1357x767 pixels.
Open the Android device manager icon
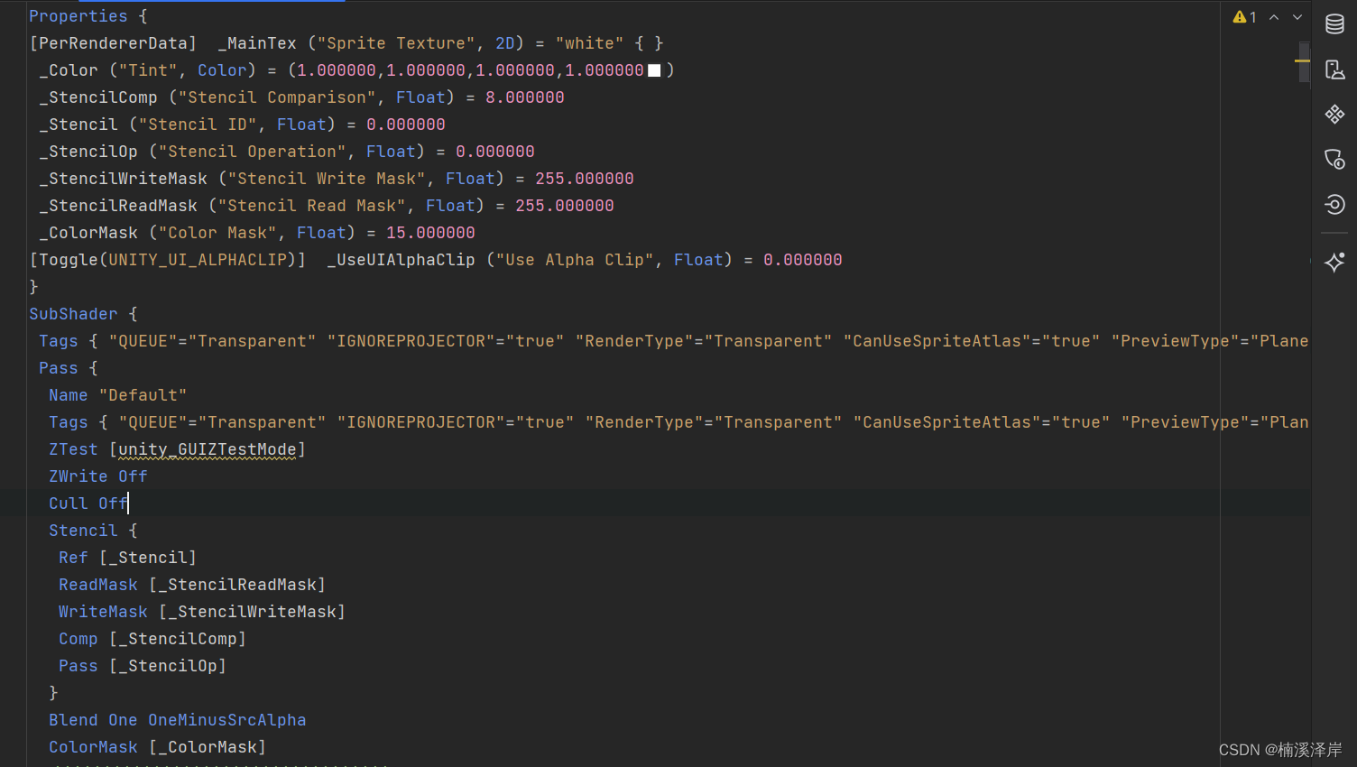(1334, 69)
